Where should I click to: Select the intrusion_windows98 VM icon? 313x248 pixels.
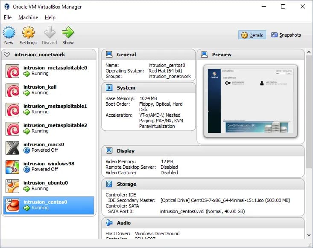[x=12, y=167]
